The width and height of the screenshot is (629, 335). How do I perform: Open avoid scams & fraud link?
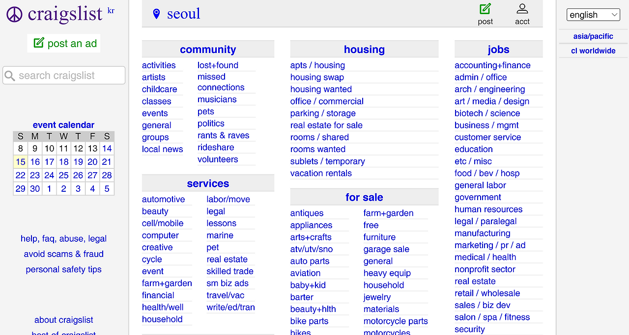pyautogui.click(x=63, y=254)
